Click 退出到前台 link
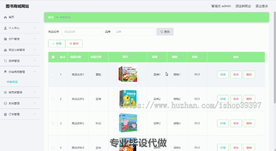Screen dimensions: 276x151 (243, 6)
